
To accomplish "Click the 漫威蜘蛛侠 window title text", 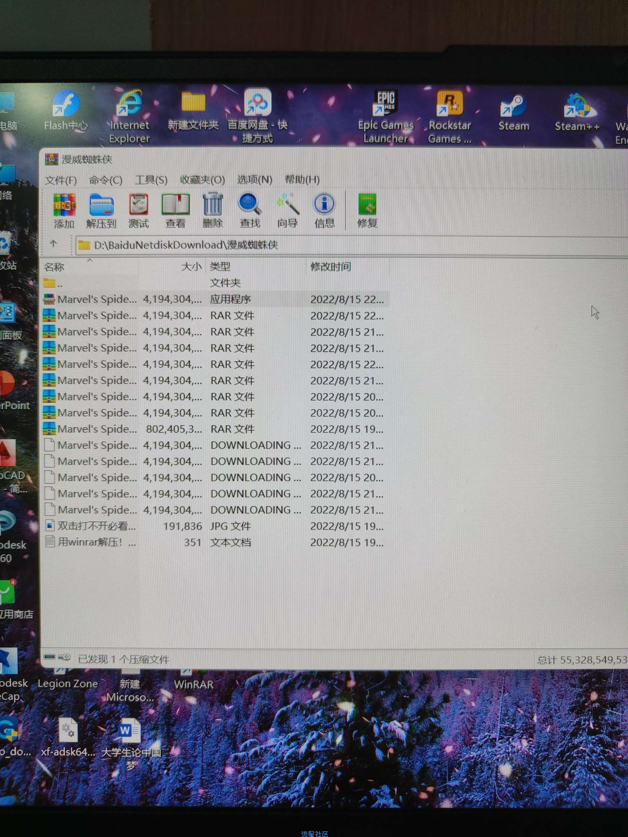I will 87,159.
